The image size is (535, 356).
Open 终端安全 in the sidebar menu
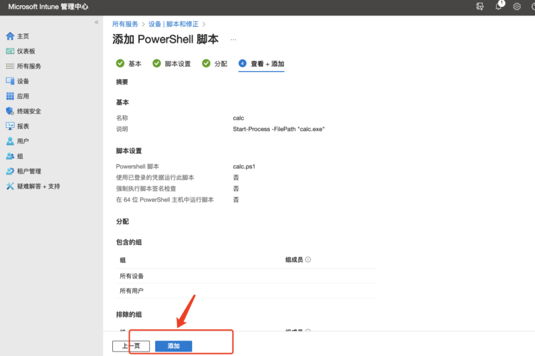(29, 111)
